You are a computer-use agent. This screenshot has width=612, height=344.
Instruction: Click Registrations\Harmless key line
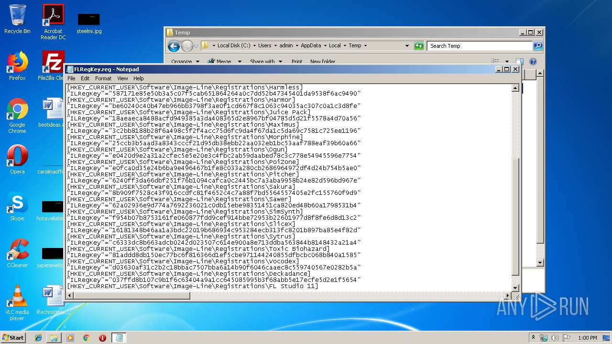click(185, 87)
